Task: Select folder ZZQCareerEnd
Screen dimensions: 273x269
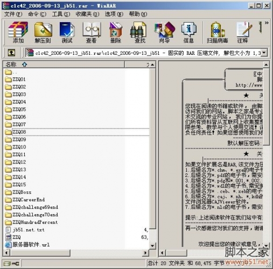Action: [25, 200]
